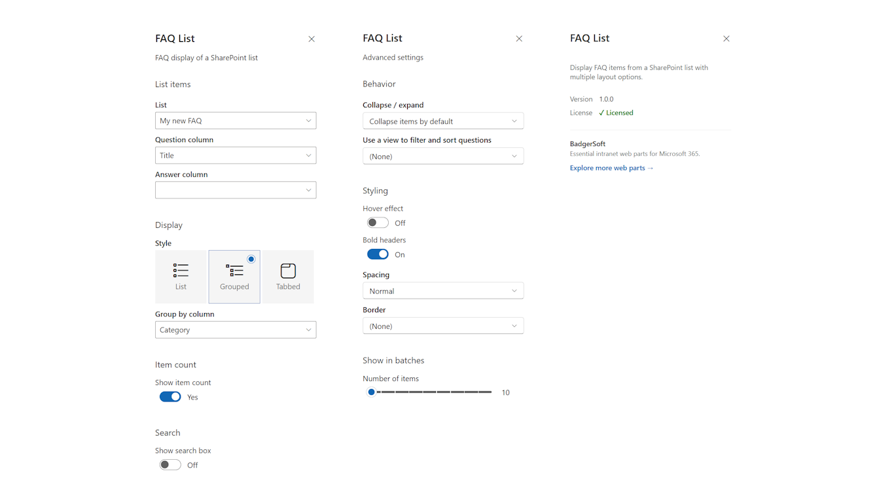Screen dimensions: 894x503
Task: Close the first FAQ List pane
Action: pos(312,39)
